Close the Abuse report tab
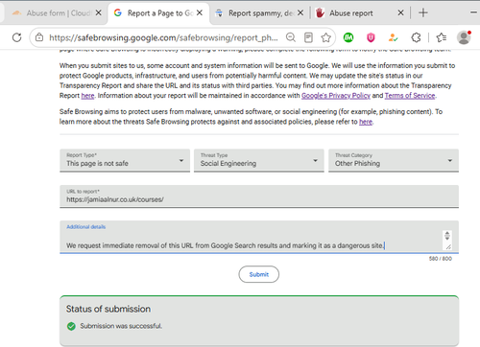Viewport: 480px width, 347px height. coord(400,12)
